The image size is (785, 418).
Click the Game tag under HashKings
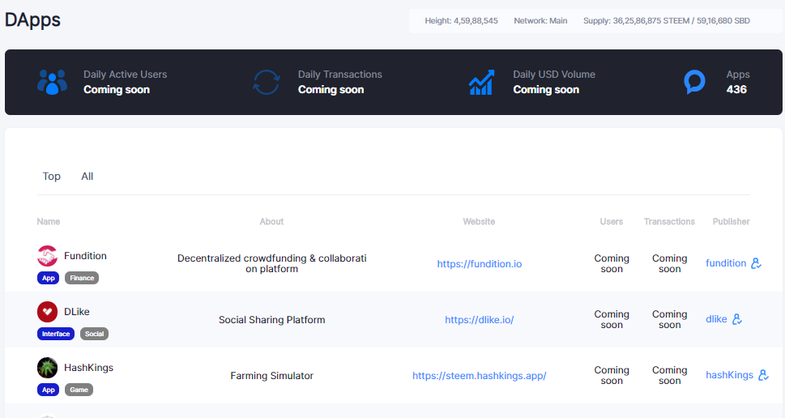pos(79,390)
